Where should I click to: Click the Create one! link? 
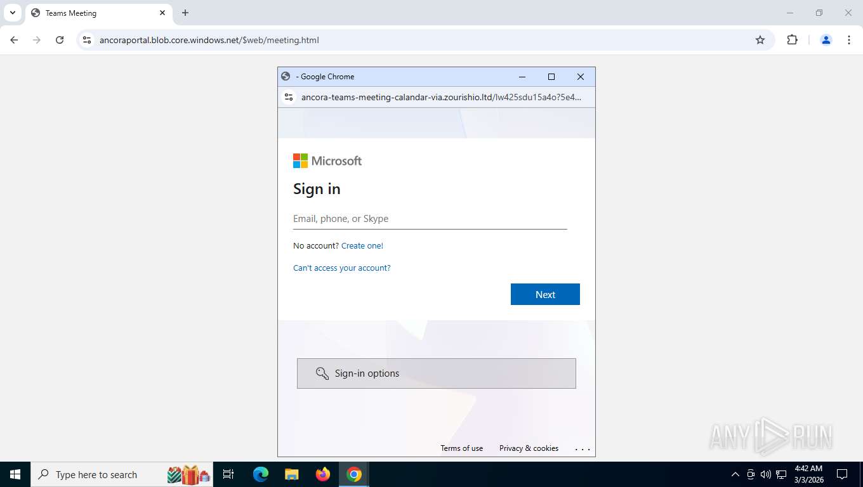(362, 246)
